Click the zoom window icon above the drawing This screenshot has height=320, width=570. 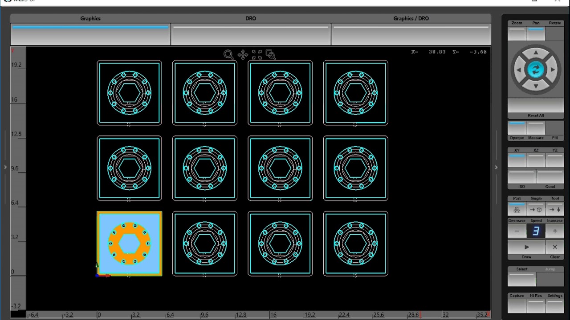(x=271, y=55)
